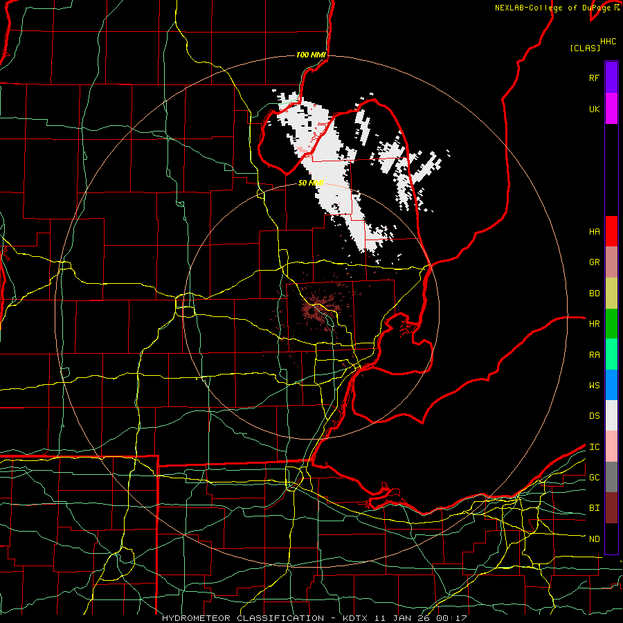Click the HHC product label
Screen dimensions: 623x623
[x=608, y=42]
